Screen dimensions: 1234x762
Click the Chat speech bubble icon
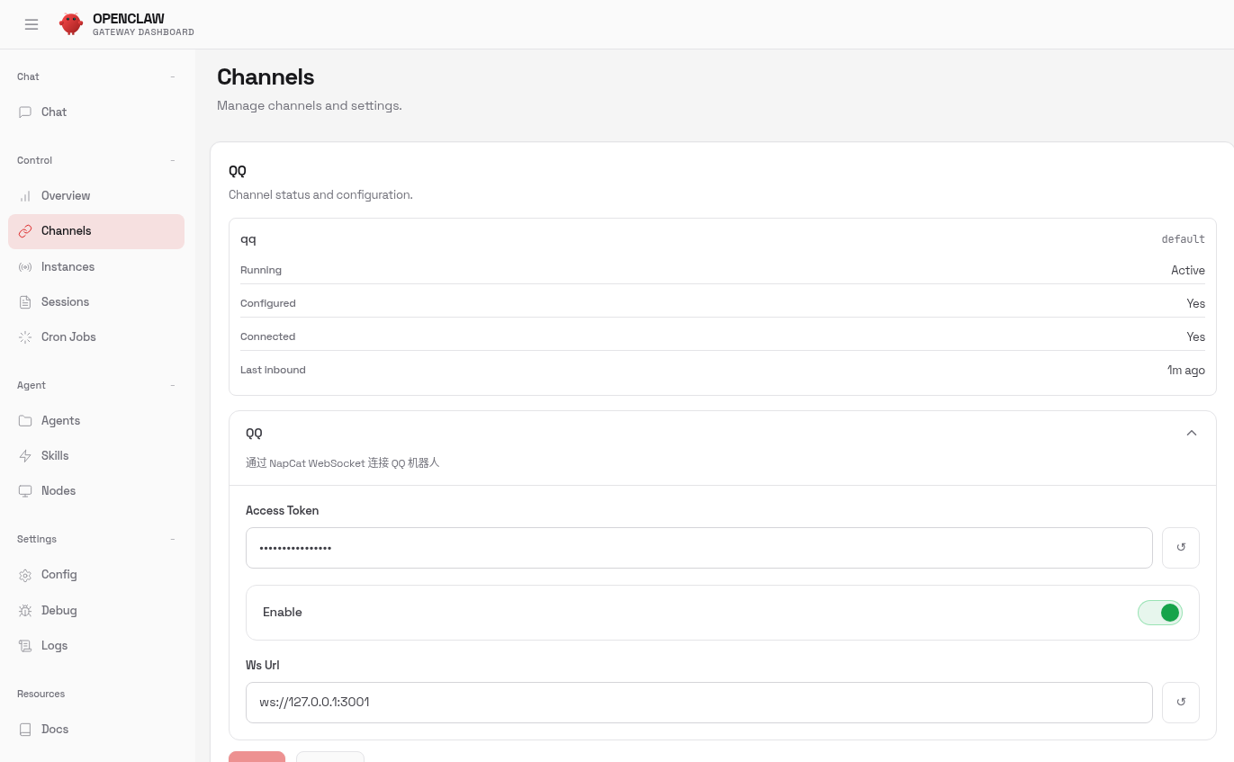(25, 112)
